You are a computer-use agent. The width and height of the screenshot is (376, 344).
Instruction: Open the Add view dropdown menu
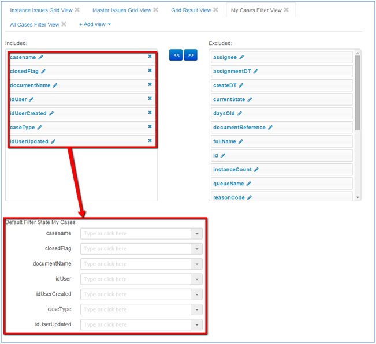(x=95, y=24)
